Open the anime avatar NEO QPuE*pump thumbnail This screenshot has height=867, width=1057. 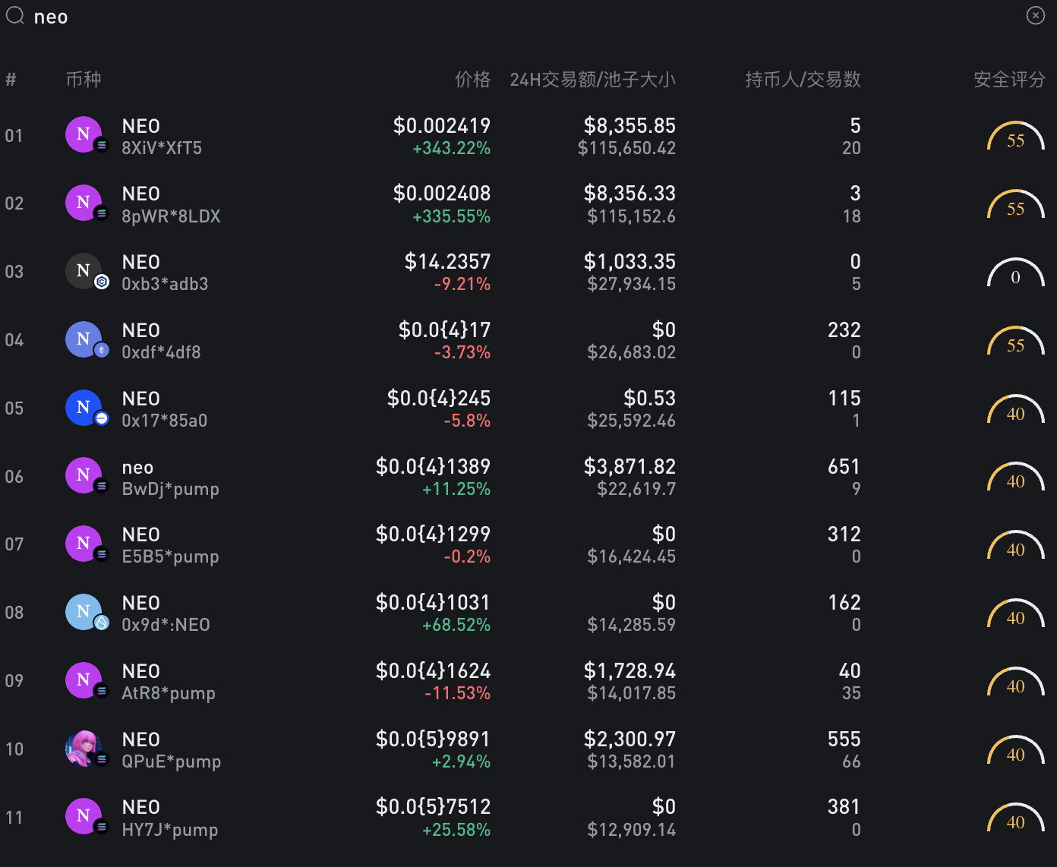click(x=84, y=749)
